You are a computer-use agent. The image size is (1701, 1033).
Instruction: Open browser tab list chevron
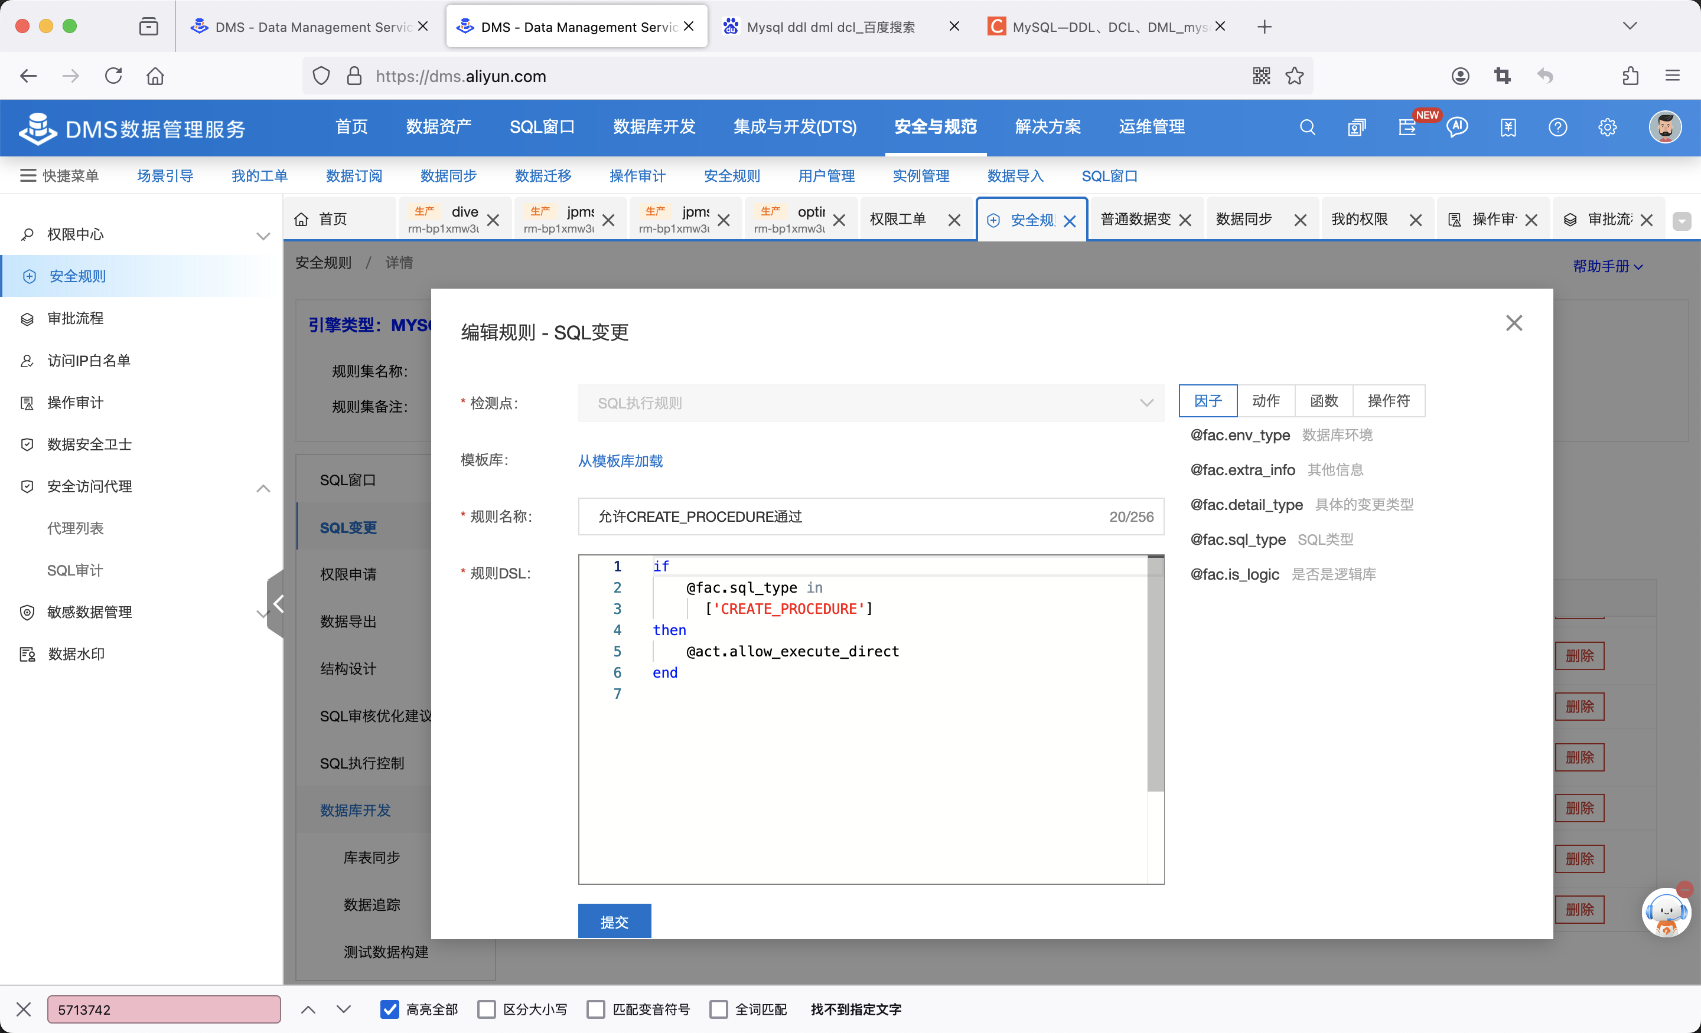pyautogui.click(x=1630, y=26)
